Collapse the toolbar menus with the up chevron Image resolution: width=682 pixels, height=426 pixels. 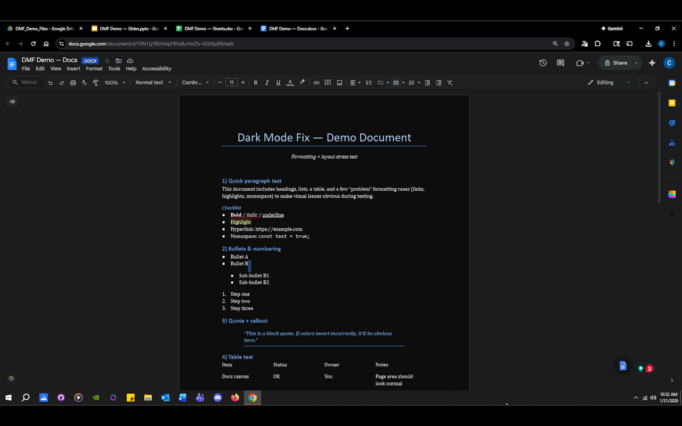pos(646,83)
